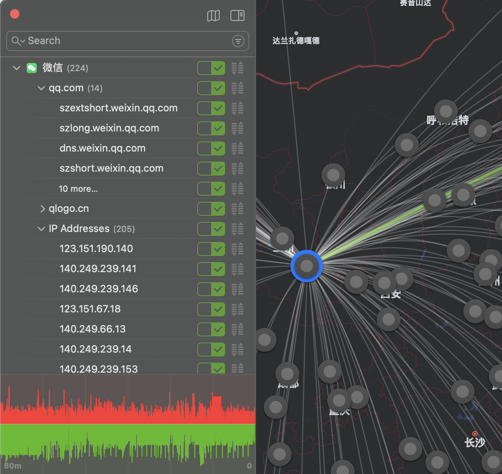Open traffic meter for 140.249.239.14
This screenshot has height=474, width=502.
point(237,350)
